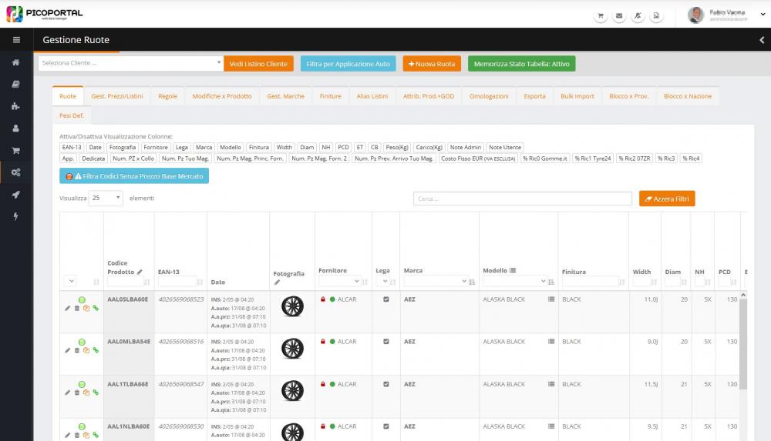Viewport: 771px width, 441px height.
Task: Click the cart icon in the top header
Action: click(601, 15)
